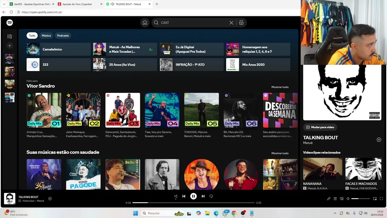Click now-playing album art thumbnail
Image resolution: width=387 pixels, height=218 pixels.
10,199
